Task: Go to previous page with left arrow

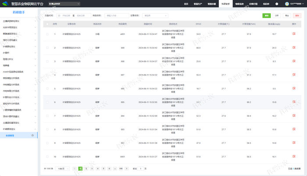Action: [75, 169]
